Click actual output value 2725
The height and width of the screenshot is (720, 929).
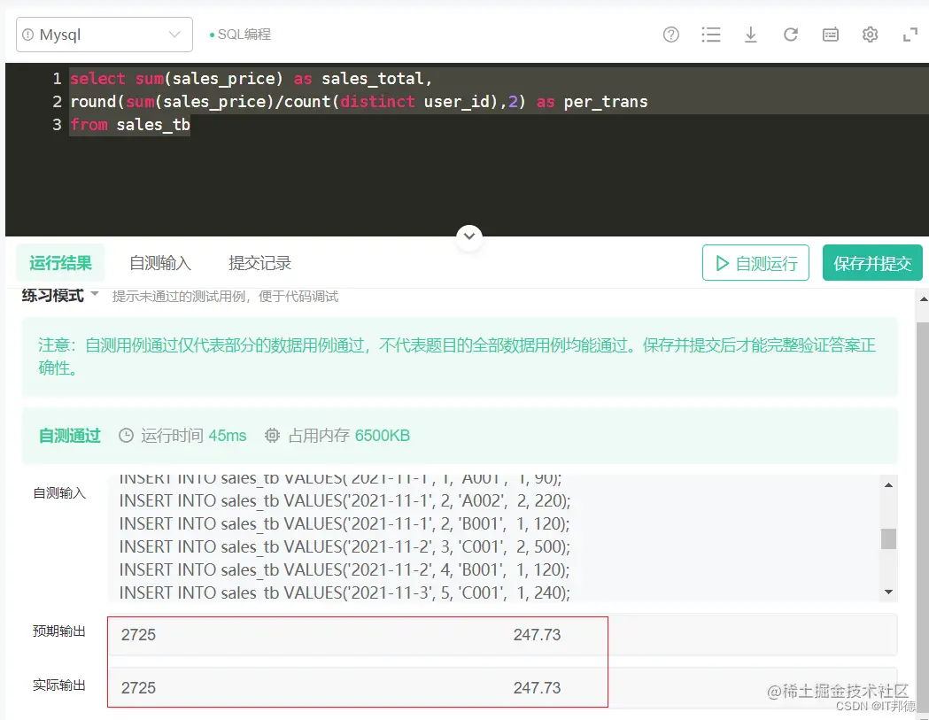tap(139, 688)
